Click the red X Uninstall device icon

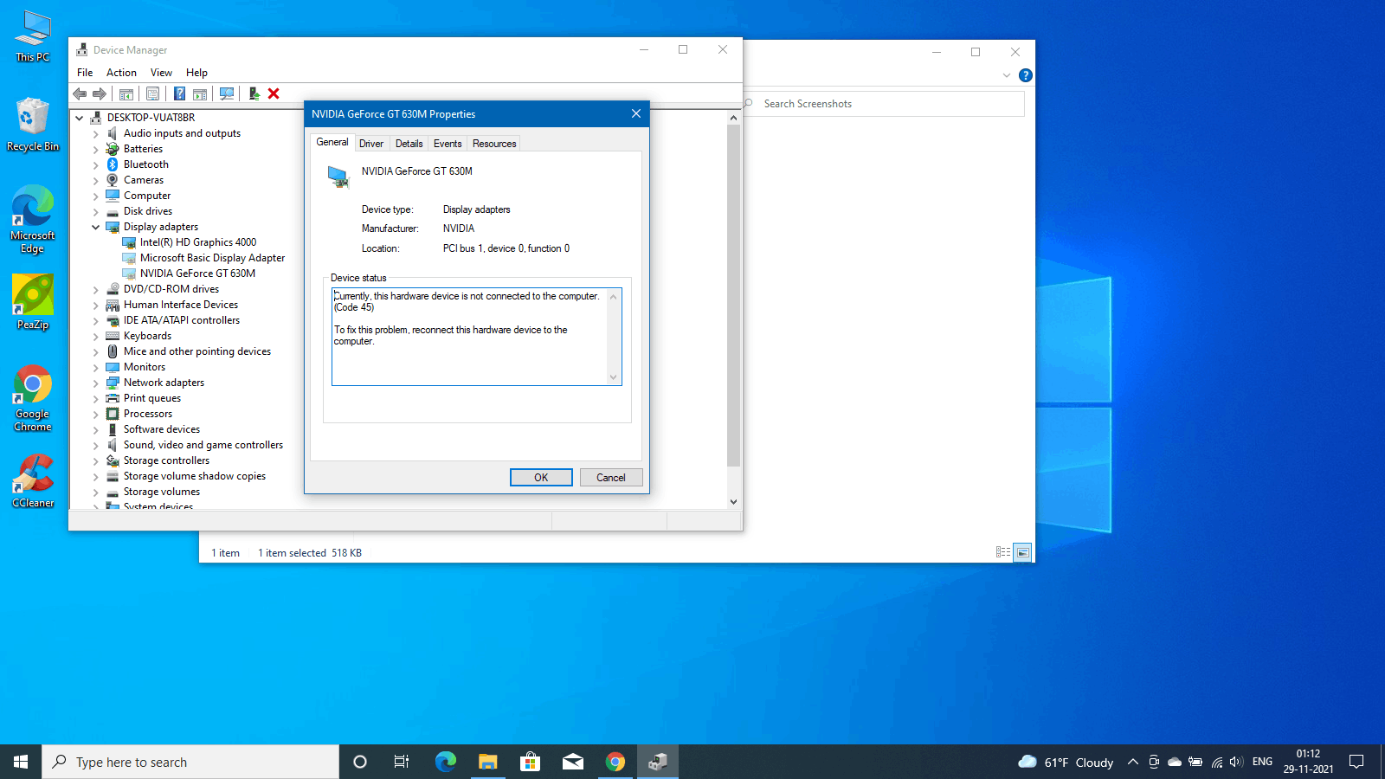[274, 93]
